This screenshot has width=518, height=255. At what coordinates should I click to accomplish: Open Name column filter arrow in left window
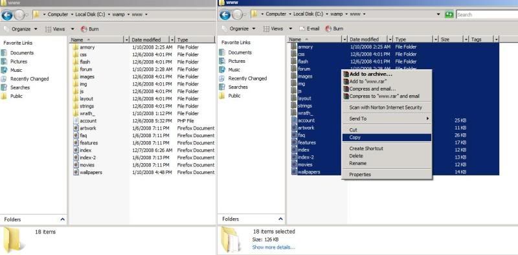pos(126,39)
